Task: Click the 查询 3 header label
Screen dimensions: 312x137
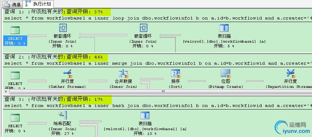Action: [x=14, y=99]
